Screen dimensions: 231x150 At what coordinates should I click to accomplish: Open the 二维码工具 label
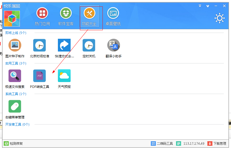click(x=165, y=144)
